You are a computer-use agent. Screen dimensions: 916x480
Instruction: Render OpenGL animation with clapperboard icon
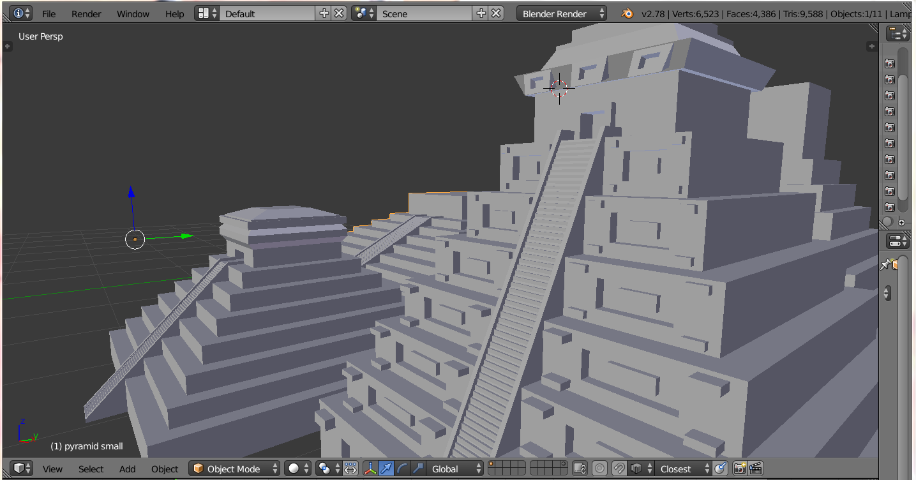[756, 469]
